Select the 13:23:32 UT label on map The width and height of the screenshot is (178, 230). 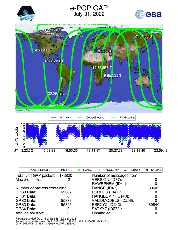[x=54, y=61]
